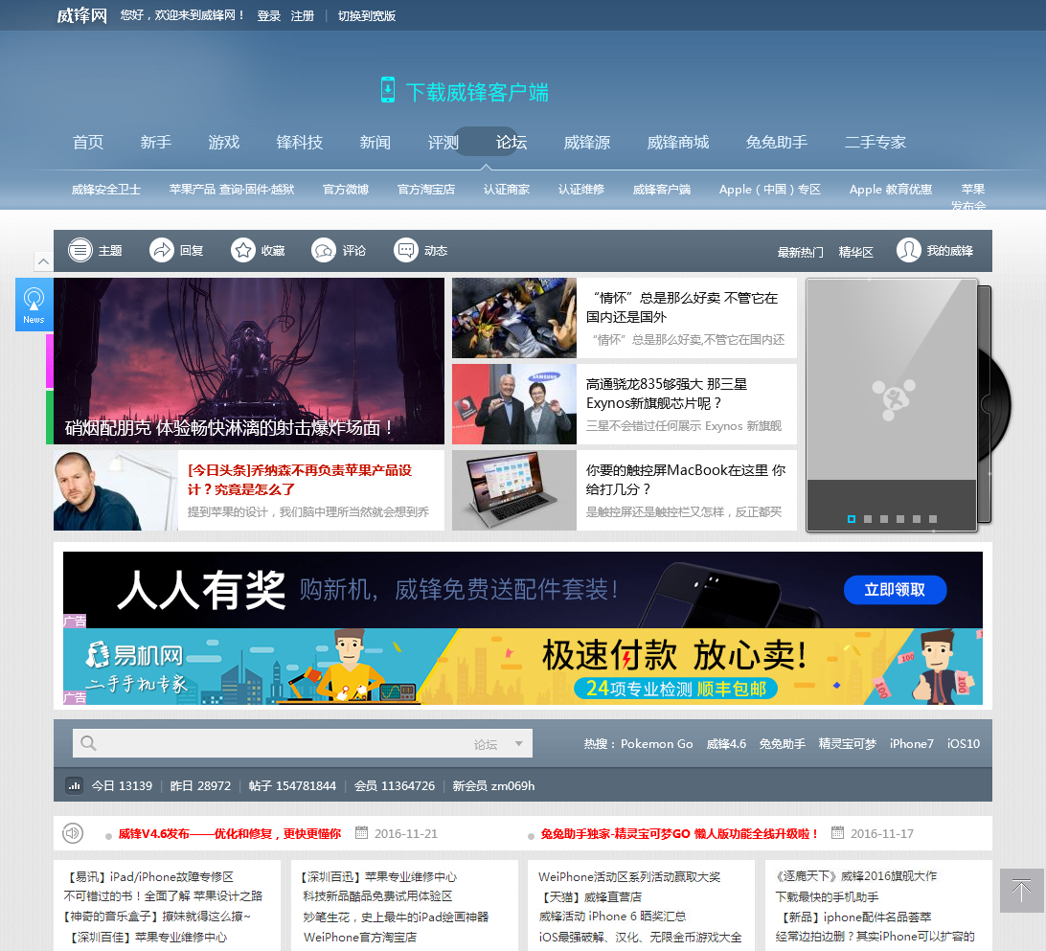Open 官方微博 sub-navigation link
Image resolution: width=1046 pixels, height=951 pixels.
click(x=346, y=190)
